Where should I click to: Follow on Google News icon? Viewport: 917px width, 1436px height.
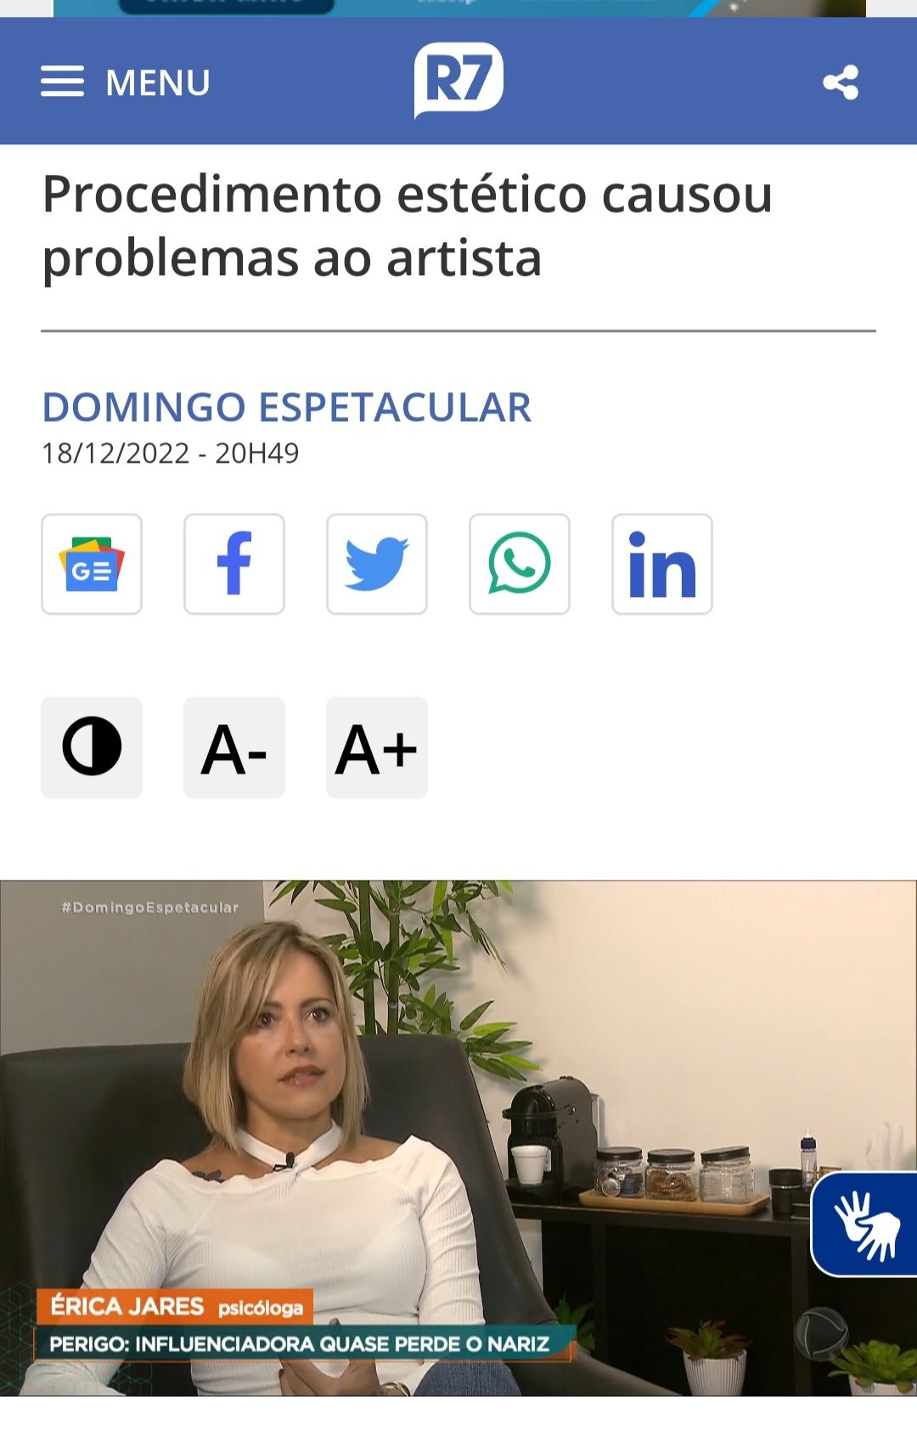(92, 564)
